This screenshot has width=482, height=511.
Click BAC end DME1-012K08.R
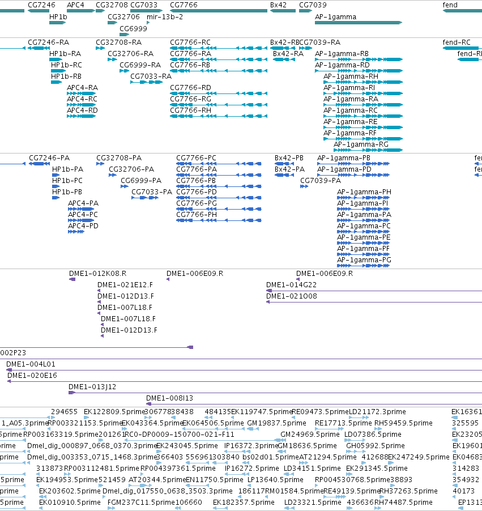click(97, 274)
